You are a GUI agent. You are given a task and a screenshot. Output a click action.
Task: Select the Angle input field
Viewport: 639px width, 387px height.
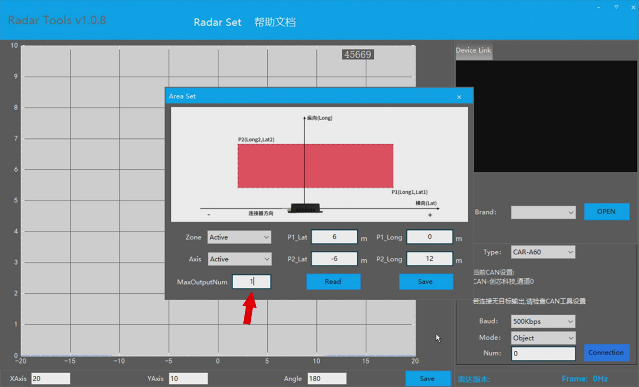click(x=326, y=378)
